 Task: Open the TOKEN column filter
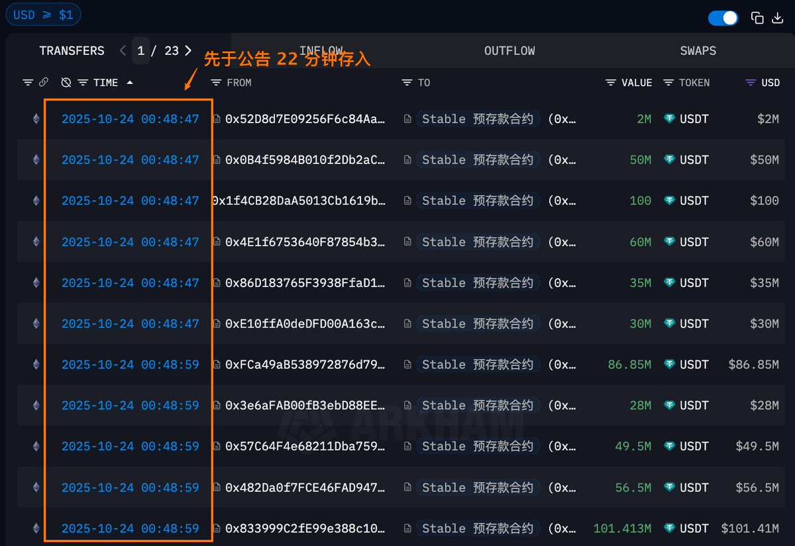click(x=668, y=83)
